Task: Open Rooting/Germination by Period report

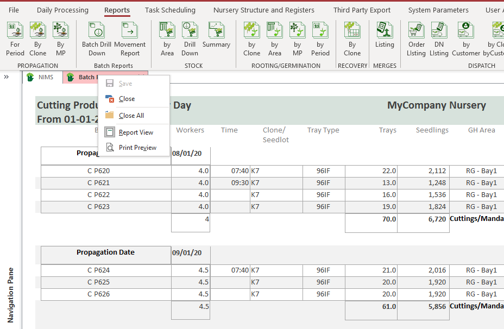Action: point(320,39)
